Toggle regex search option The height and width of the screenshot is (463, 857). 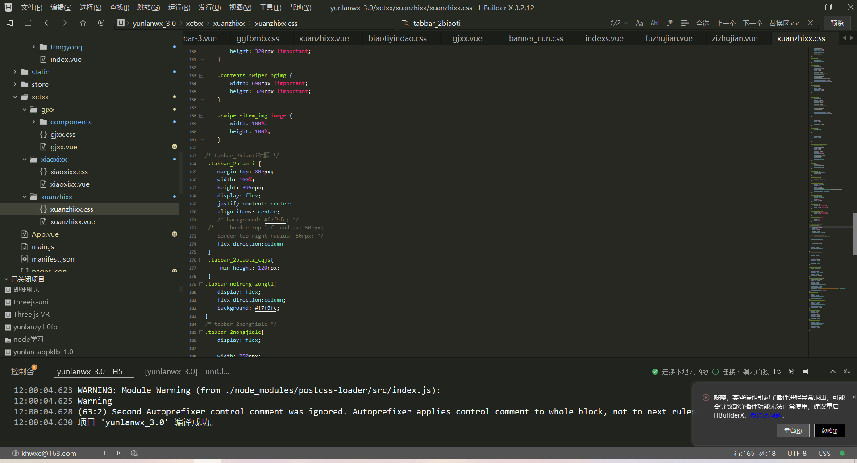click(x=670, y=23)
